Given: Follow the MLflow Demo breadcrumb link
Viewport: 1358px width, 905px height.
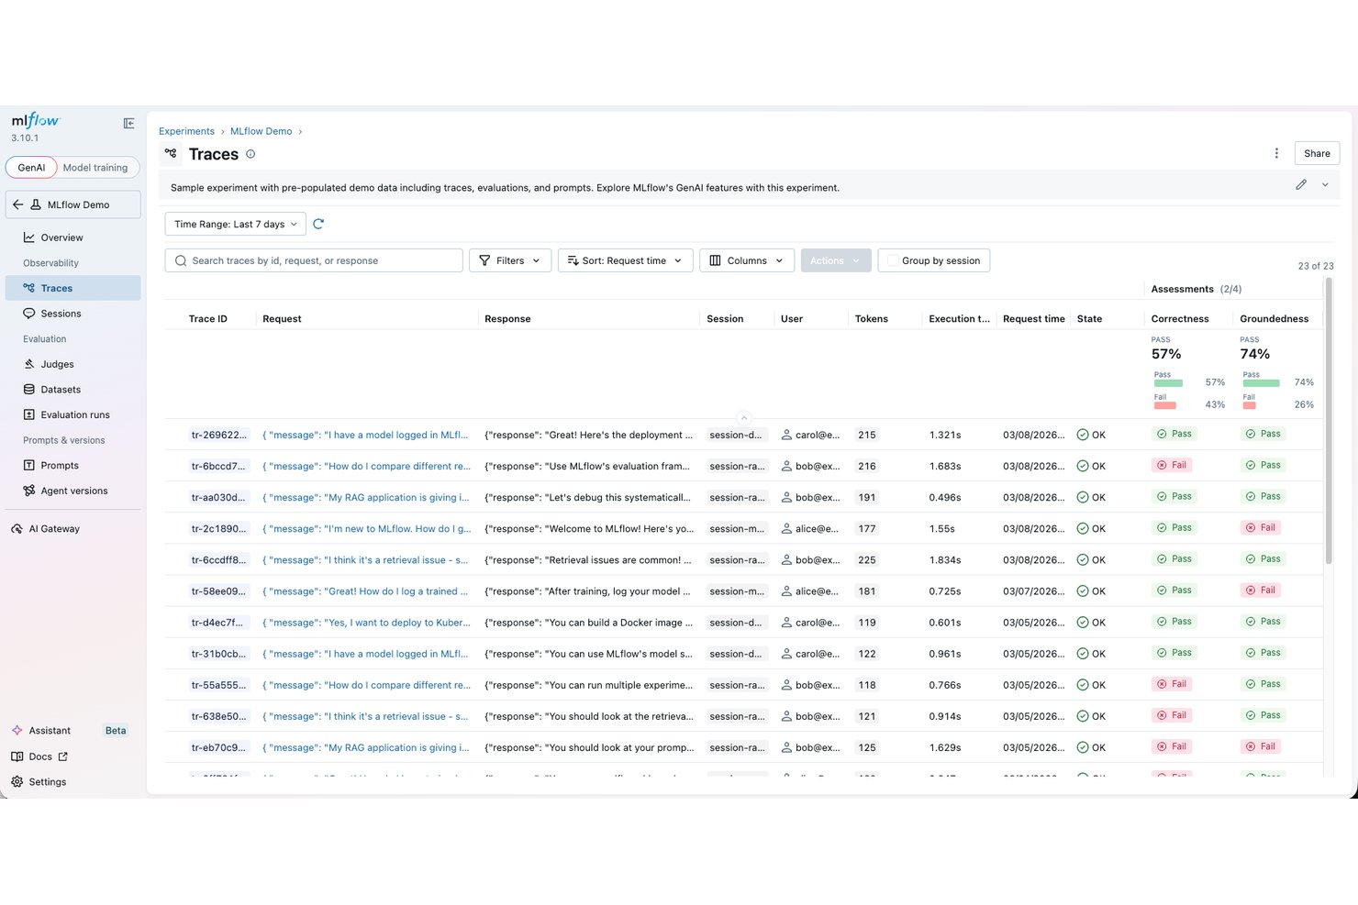Looking at the screenshot, I should tap(261, 131).
